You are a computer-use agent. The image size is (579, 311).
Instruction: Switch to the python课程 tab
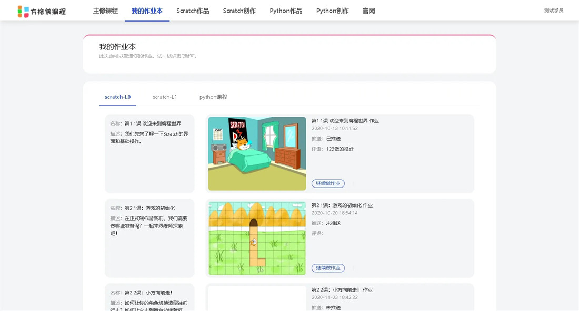click(x=213, y=97)
